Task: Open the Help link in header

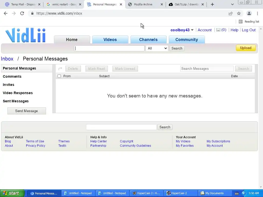Action: tap(234, 30)
